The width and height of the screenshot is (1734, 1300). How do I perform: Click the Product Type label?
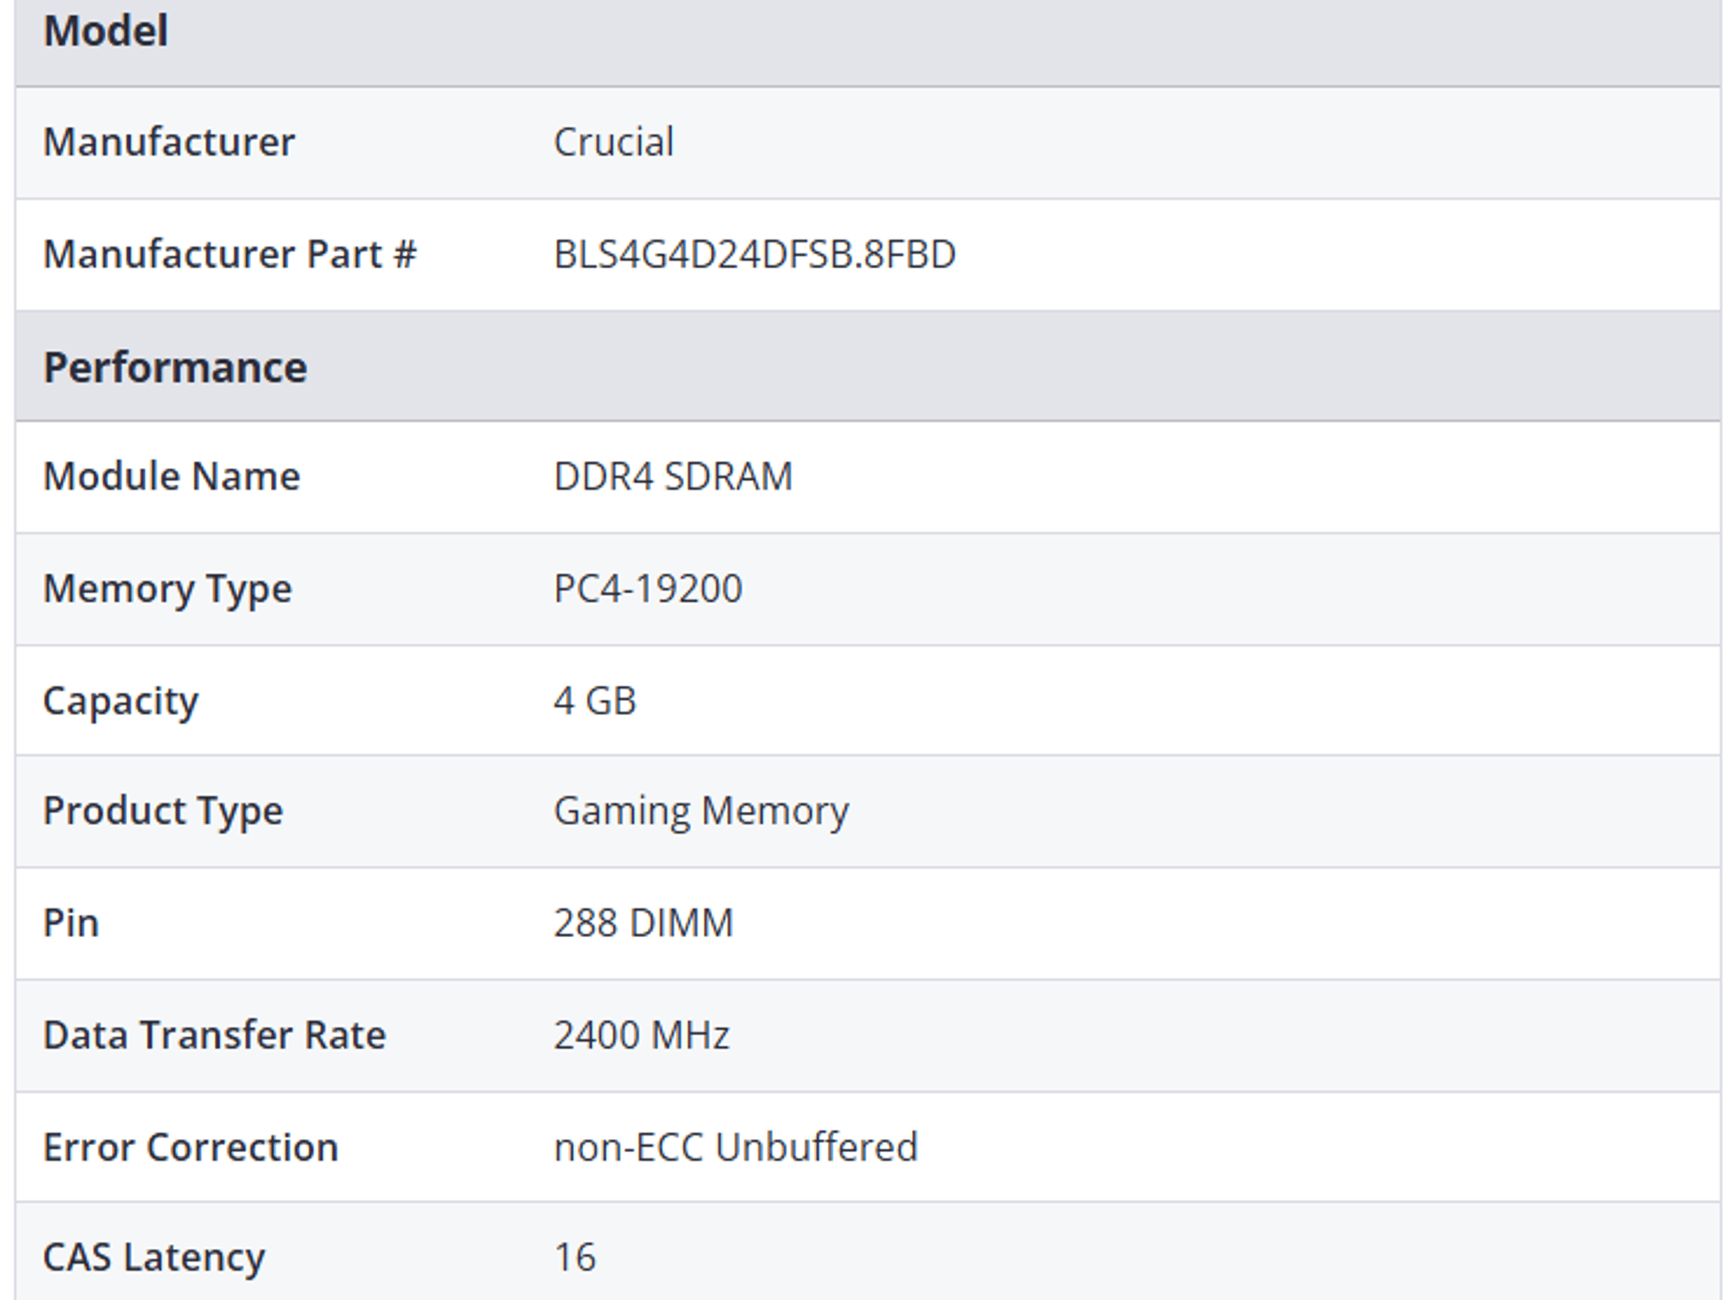[163, 812]
